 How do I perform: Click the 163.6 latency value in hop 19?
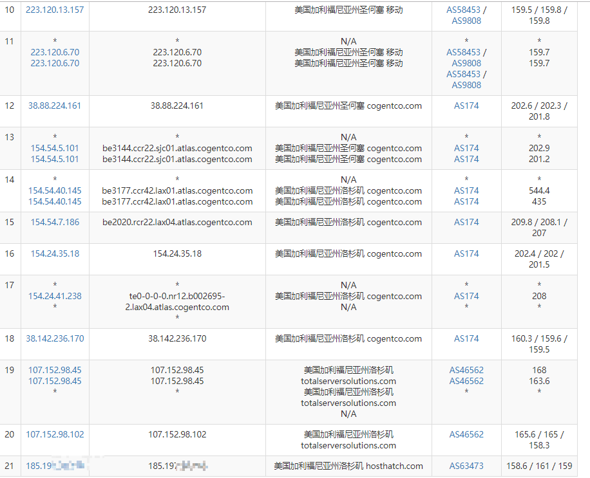pos(539,381)
